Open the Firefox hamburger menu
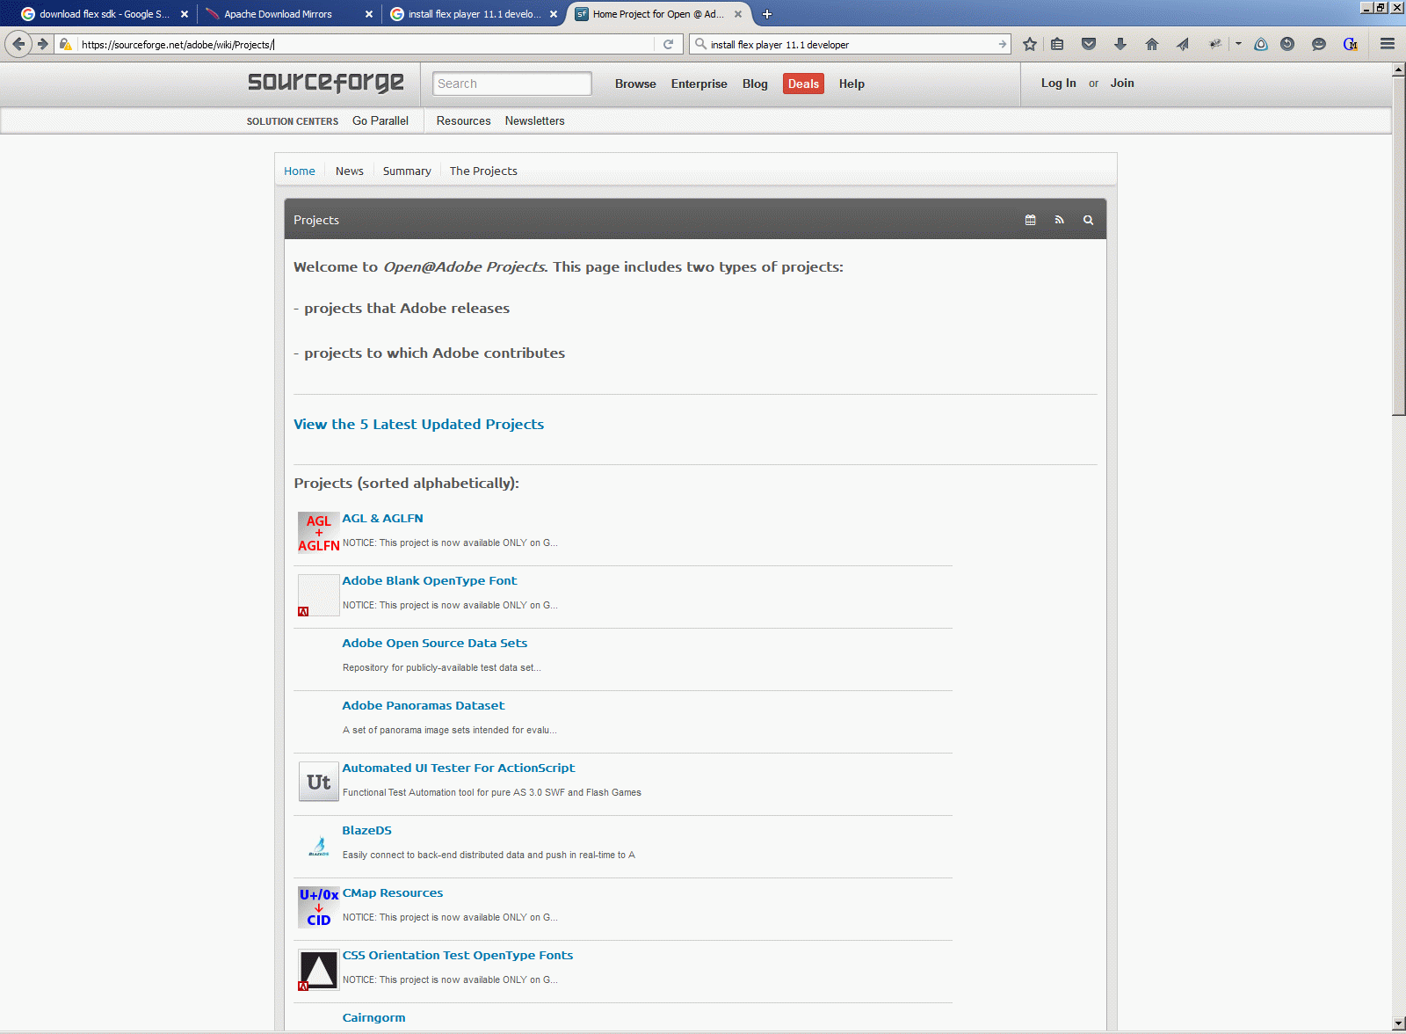The image size is (1406, 1034). [1388, 44]
